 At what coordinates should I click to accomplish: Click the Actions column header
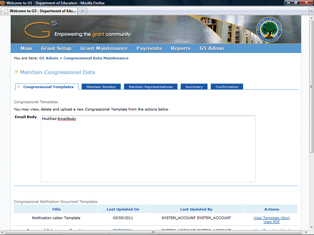[x=271, y=209]
